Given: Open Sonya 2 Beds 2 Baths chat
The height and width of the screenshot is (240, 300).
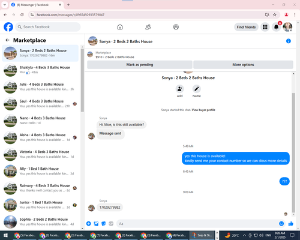Looking at the screenshot, I should (x=40, y=53).
